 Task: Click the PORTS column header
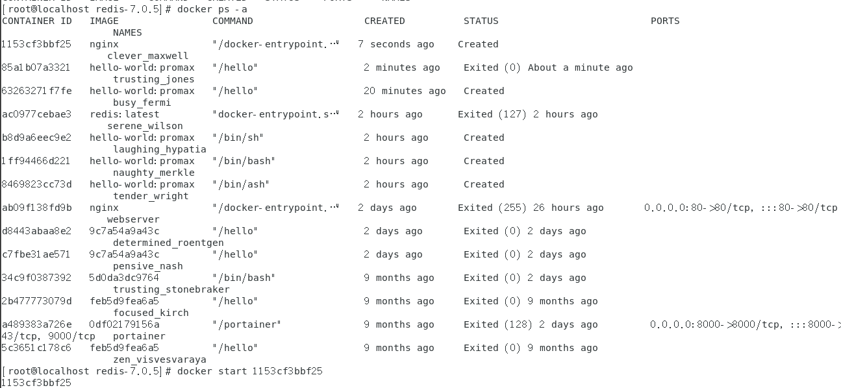[x=665, y=21]
